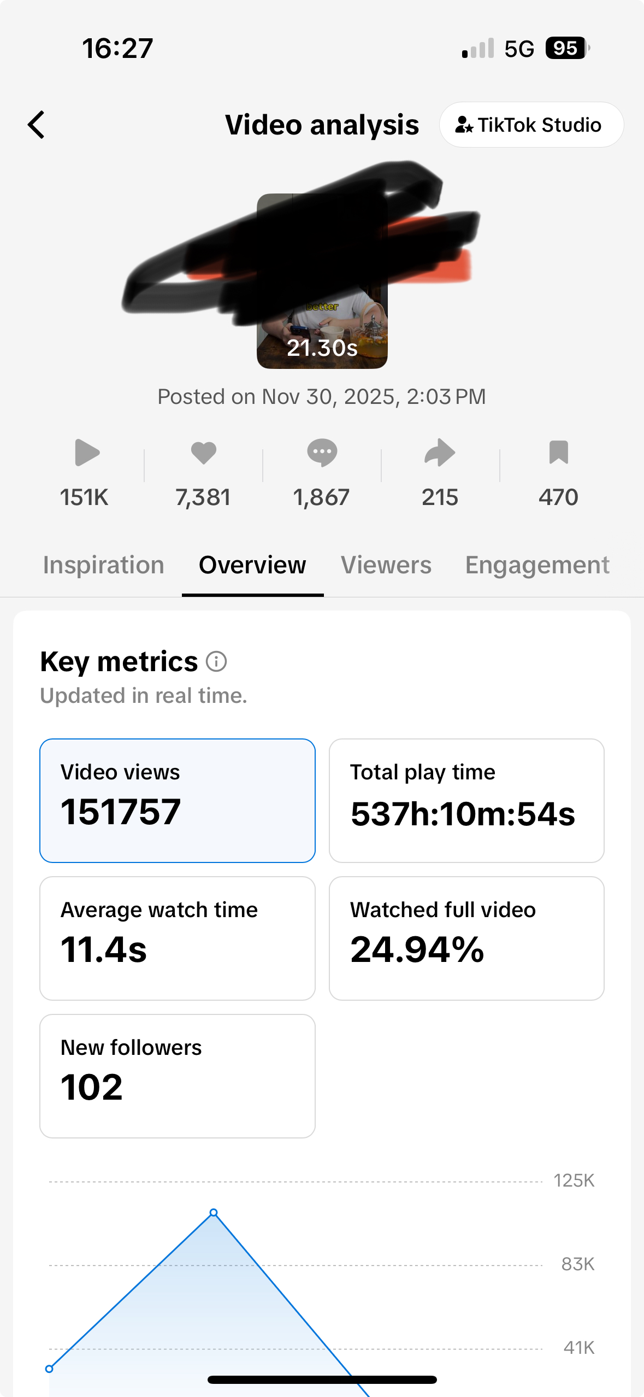Select the Watched full video card
Viewport: 644px width, 1397px height.
coord(466,938)
